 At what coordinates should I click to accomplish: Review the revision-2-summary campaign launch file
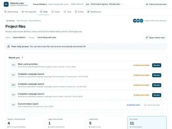(x=157, y=75)
